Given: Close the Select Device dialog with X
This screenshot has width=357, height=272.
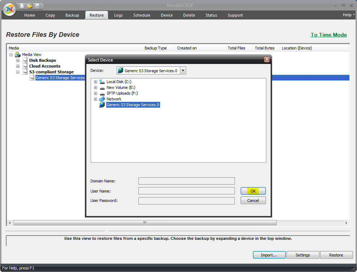Looking at the screenshot, I should 267,60.
